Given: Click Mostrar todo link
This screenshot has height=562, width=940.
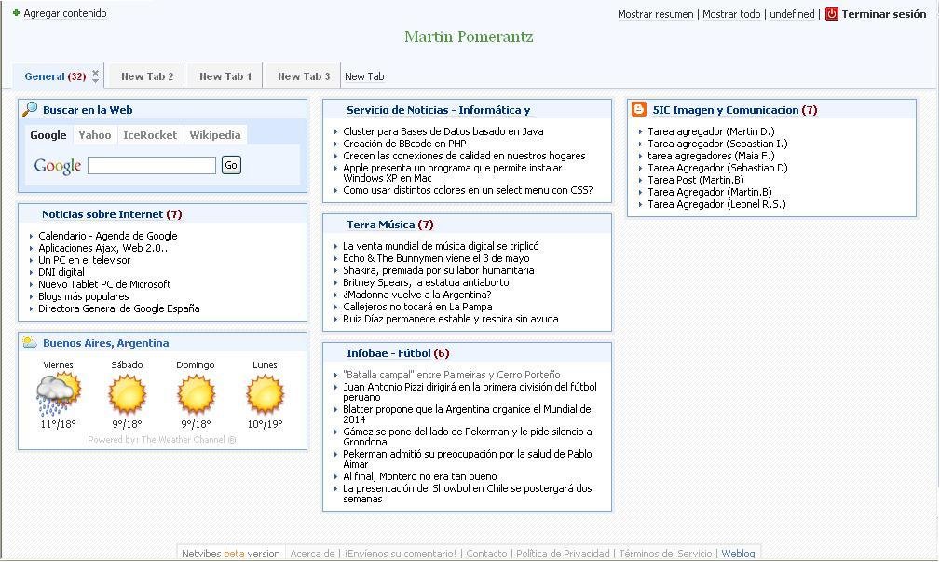Looking at the screenshot, I should [x=731, y=14].
